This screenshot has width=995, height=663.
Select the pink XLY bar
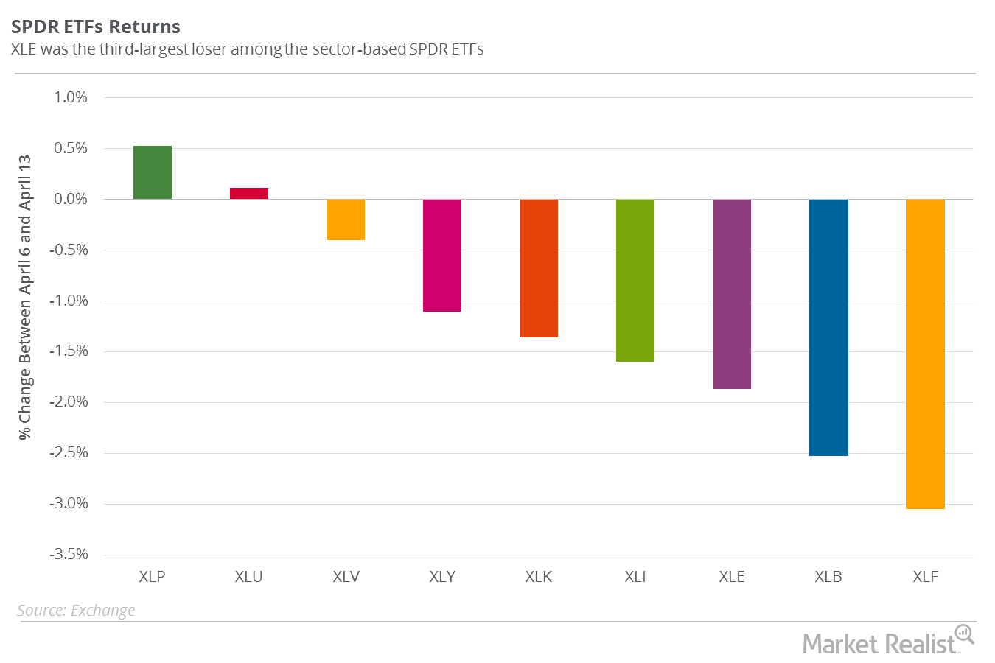[x=442, y=255]
